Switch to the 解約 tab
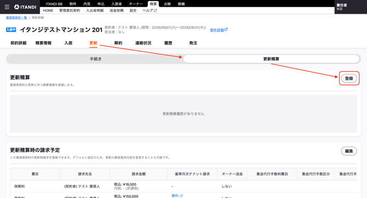The height and width of the screenshot is (198, 367). 118,43
